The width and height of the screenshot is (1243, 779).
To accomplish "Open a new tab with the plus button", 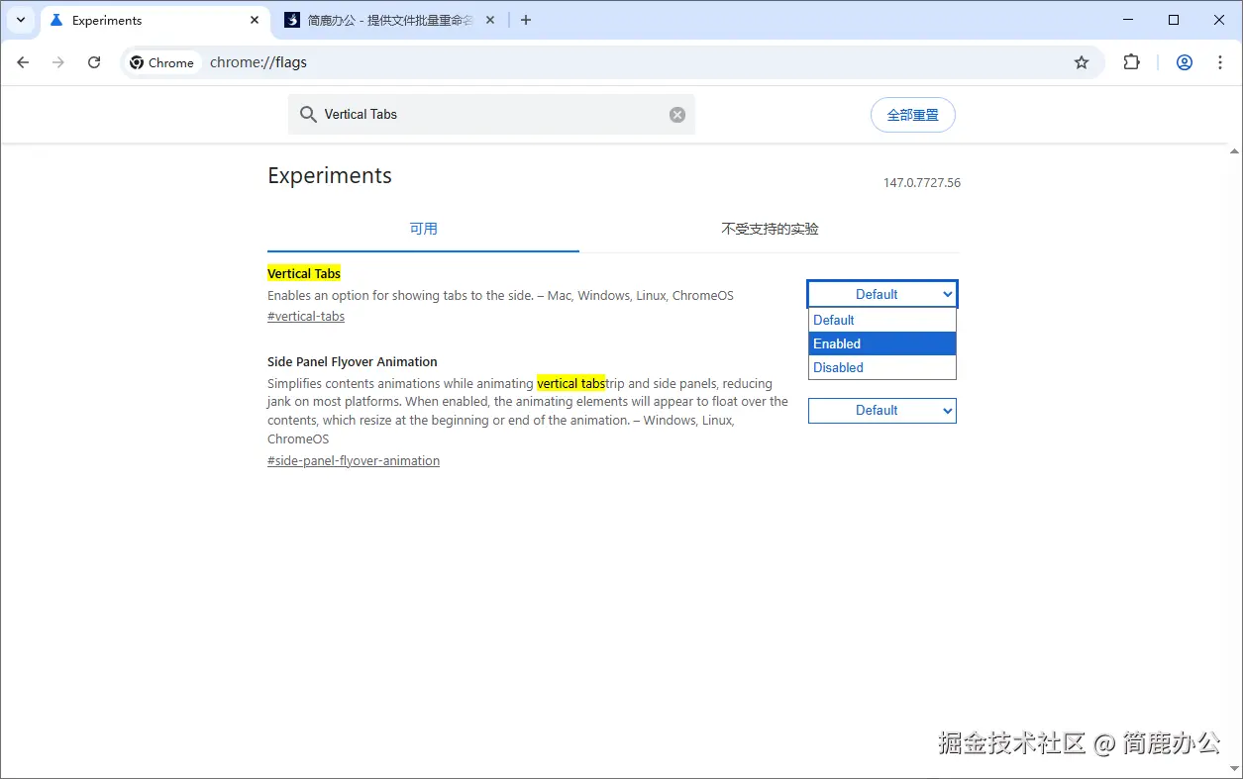I will 526,20.
